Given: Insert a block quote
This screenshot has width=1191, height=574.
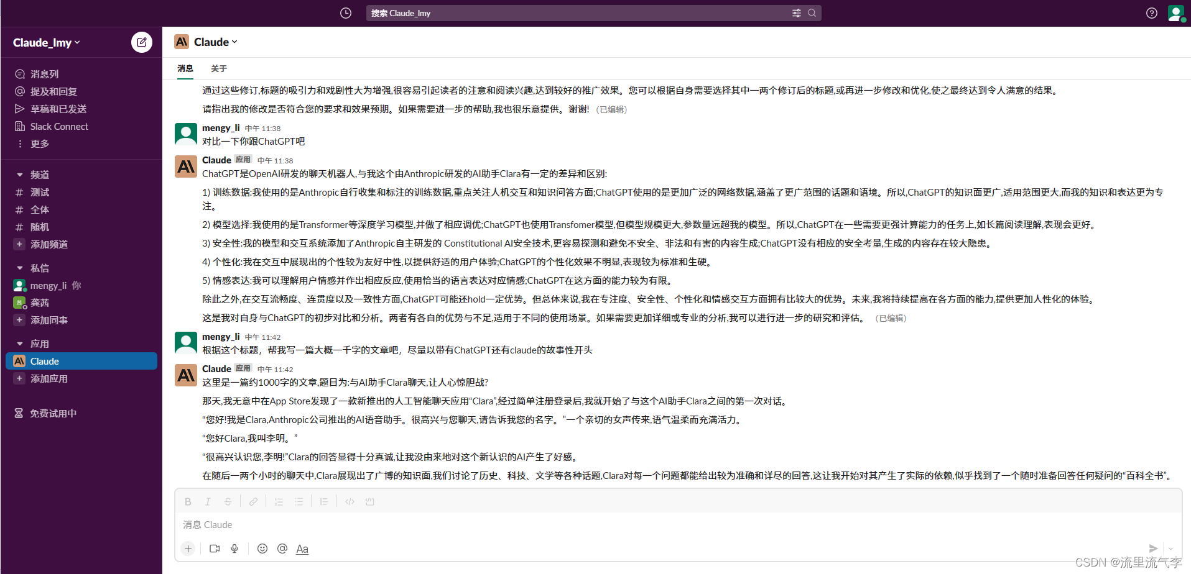Looking at the screenshot, I should coord(324,502).
